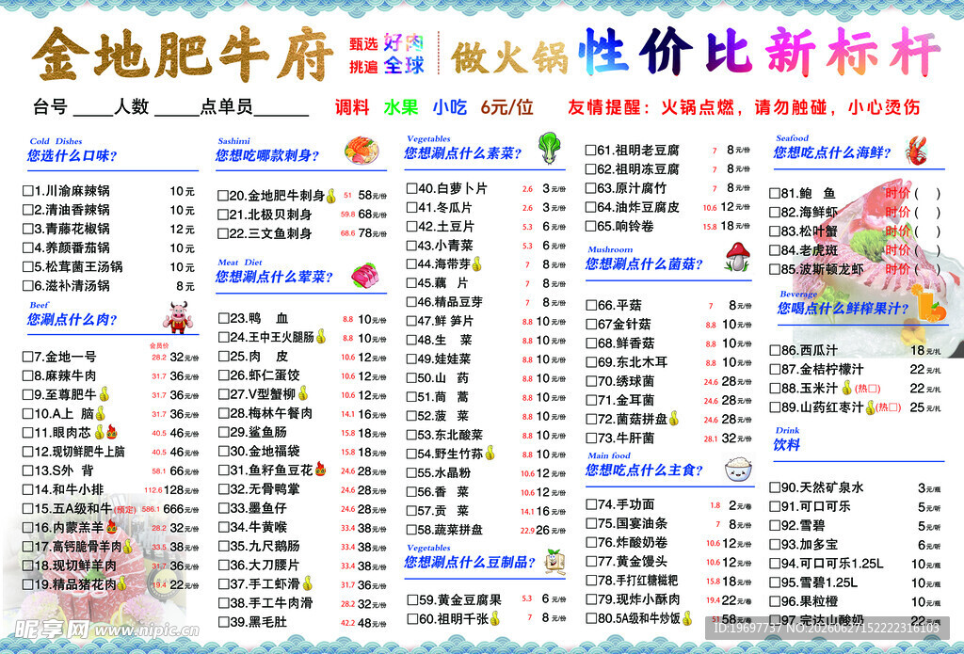
Task: Click the Cold Dishes 您选什么口味 heading
Action: [72, 150]
